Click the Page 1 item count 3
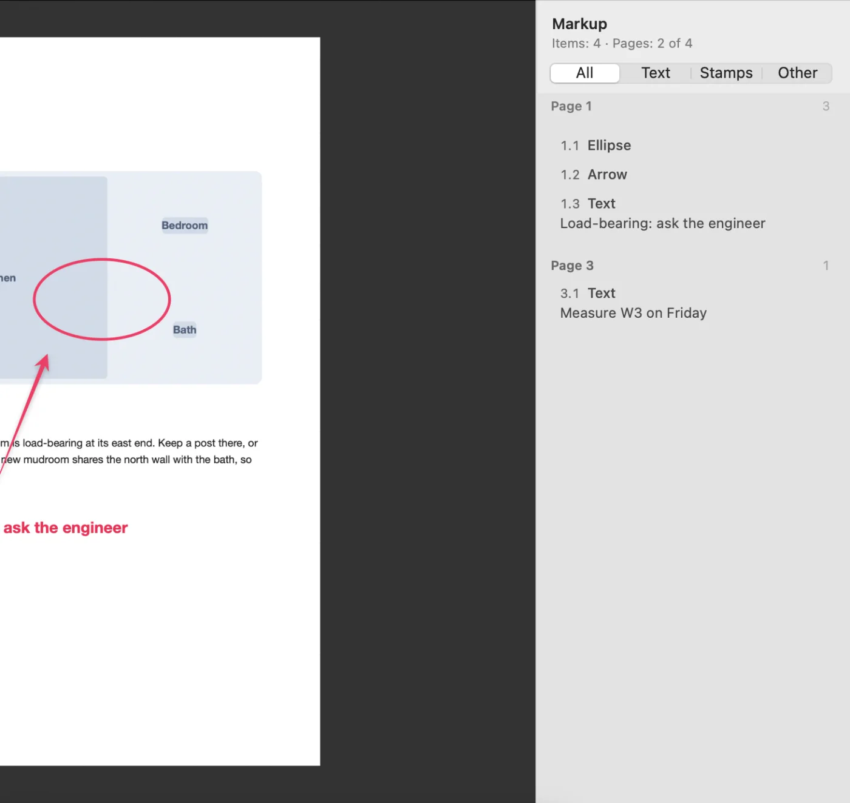This screenshot has width=850, height=803. (826, 106)
